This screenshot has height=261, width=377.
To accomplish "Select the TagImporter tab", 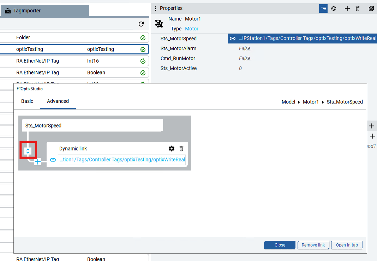I will (45, 11).
